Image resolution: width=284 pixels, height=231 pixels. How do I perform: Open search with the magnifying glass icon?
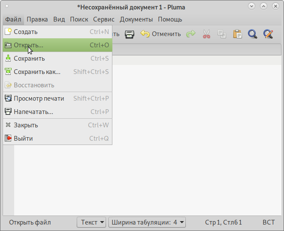pyautogui.click(x=252, y=34)
